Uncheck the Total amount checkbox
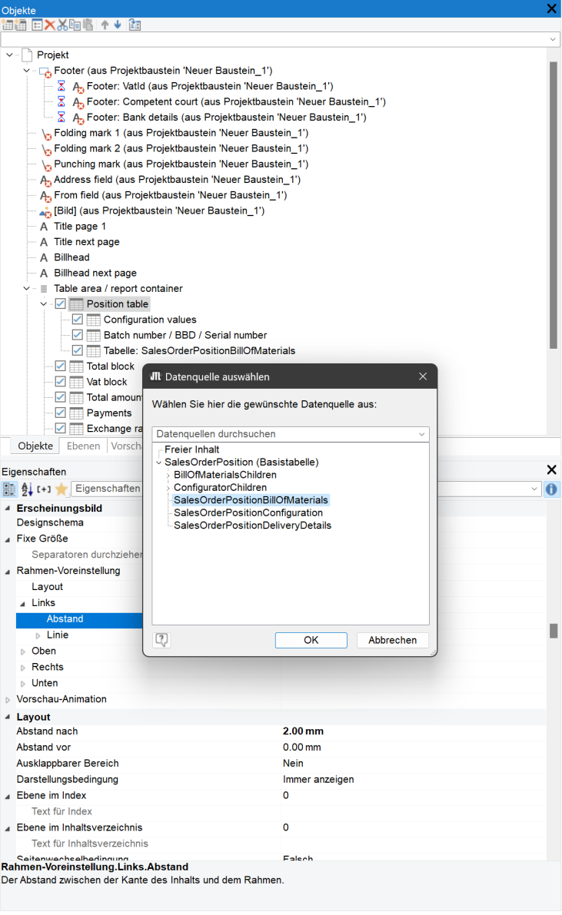 click(x=60, y=397)
